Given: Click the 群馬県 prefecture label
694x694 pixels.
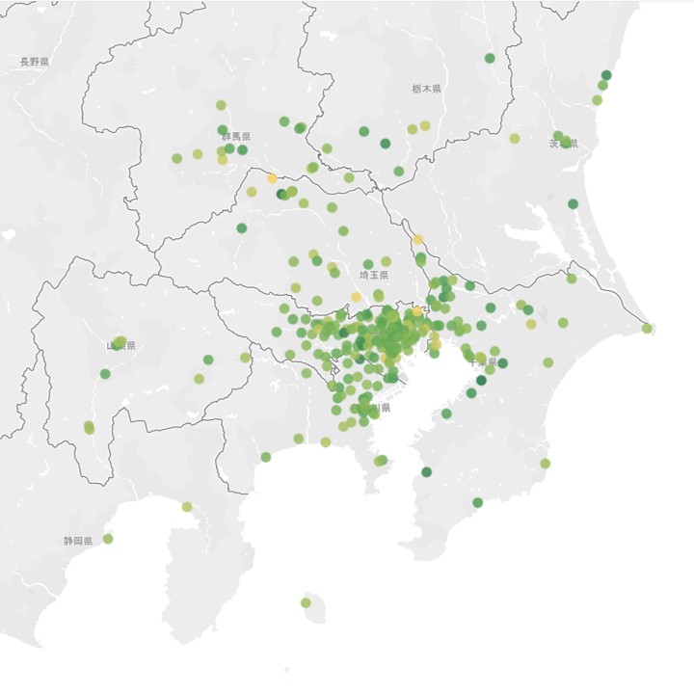Looking at the screenshot, I should [x=235, y=137].
